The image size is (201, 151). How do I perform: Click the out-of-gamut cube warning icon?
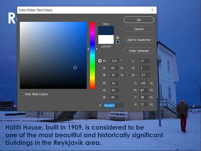(x=118, y=38)
